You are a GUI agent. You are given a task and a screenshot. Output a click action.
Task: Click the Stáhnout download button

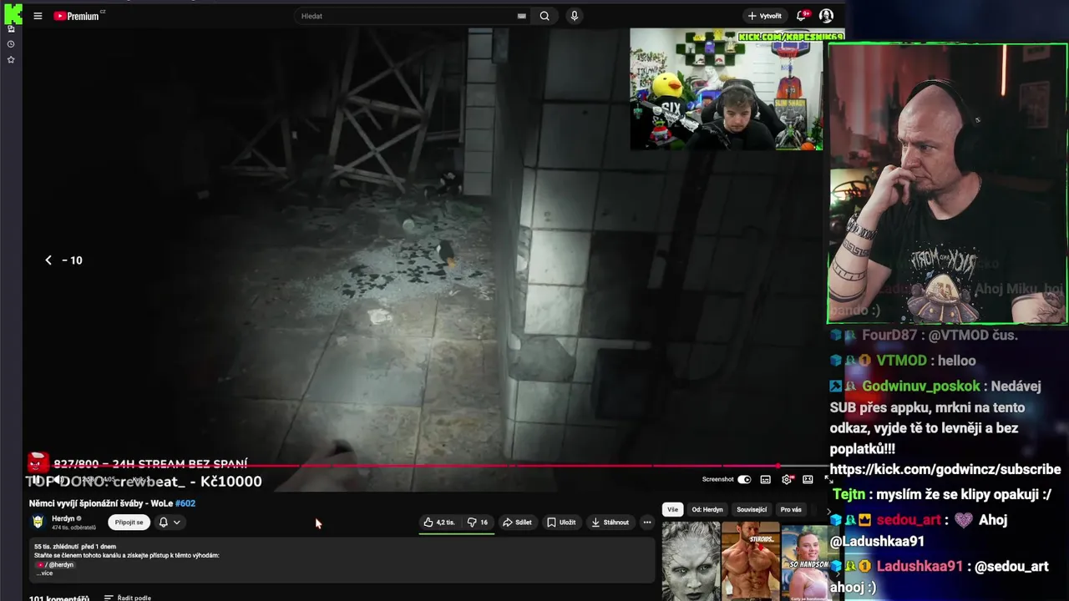[610, 523]
